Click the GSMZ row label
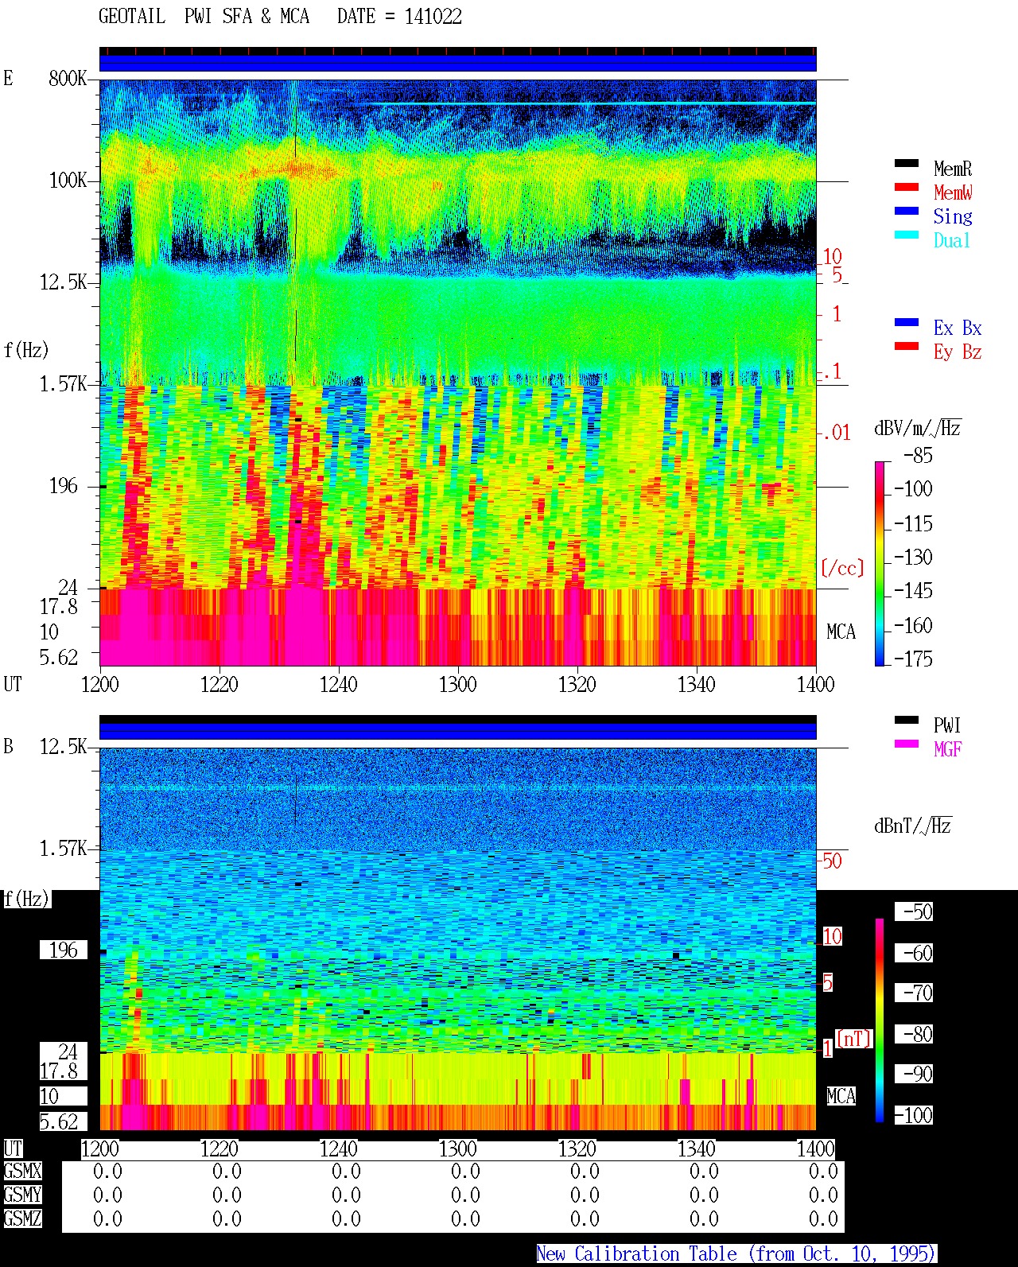 click(22, 1219)
